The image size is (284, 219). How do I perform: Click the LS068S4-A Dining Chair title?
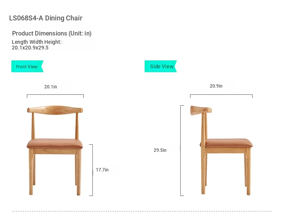[x=45, y=18]
